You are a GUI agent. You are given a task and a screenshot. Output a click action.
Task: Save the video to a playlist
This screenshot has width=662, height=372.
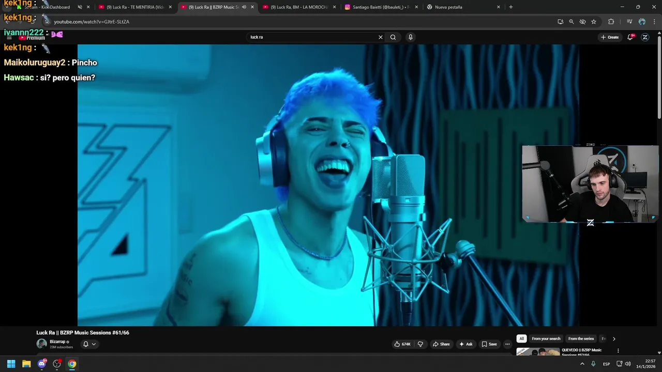(489, 344)
